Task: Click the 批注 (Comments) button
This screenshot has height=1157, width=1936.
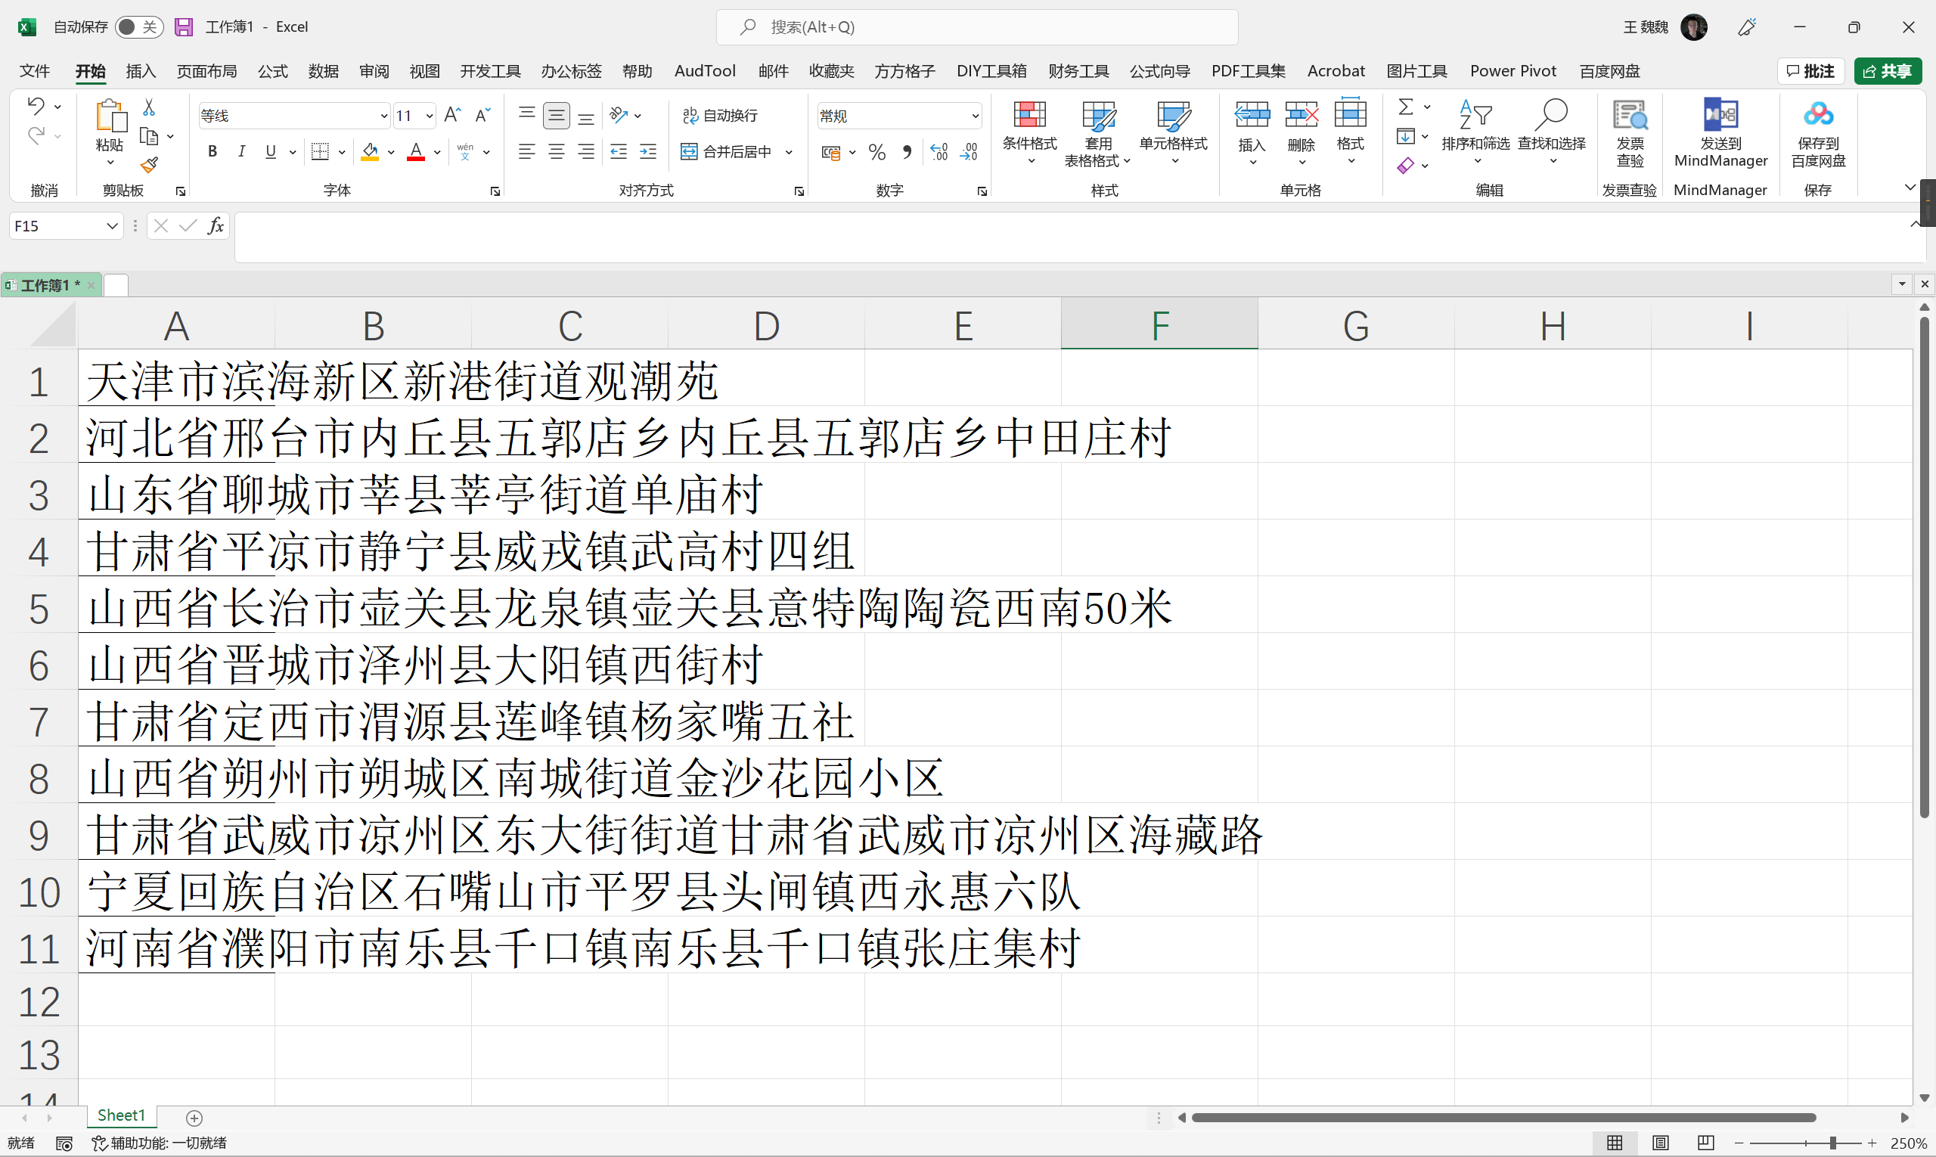Action: pyautogui.click(x=1810, y=71)
